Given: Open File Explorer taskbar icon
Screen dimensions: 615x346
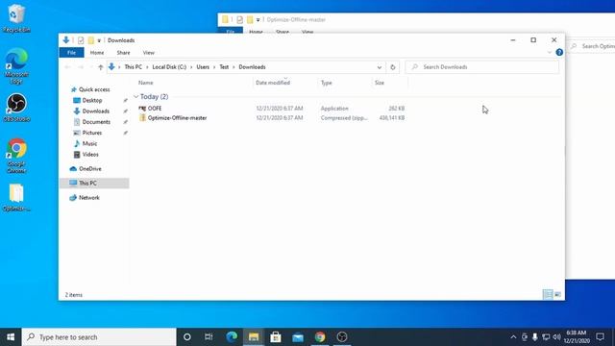Looking at the screenshot, I should tap(254, 337).
